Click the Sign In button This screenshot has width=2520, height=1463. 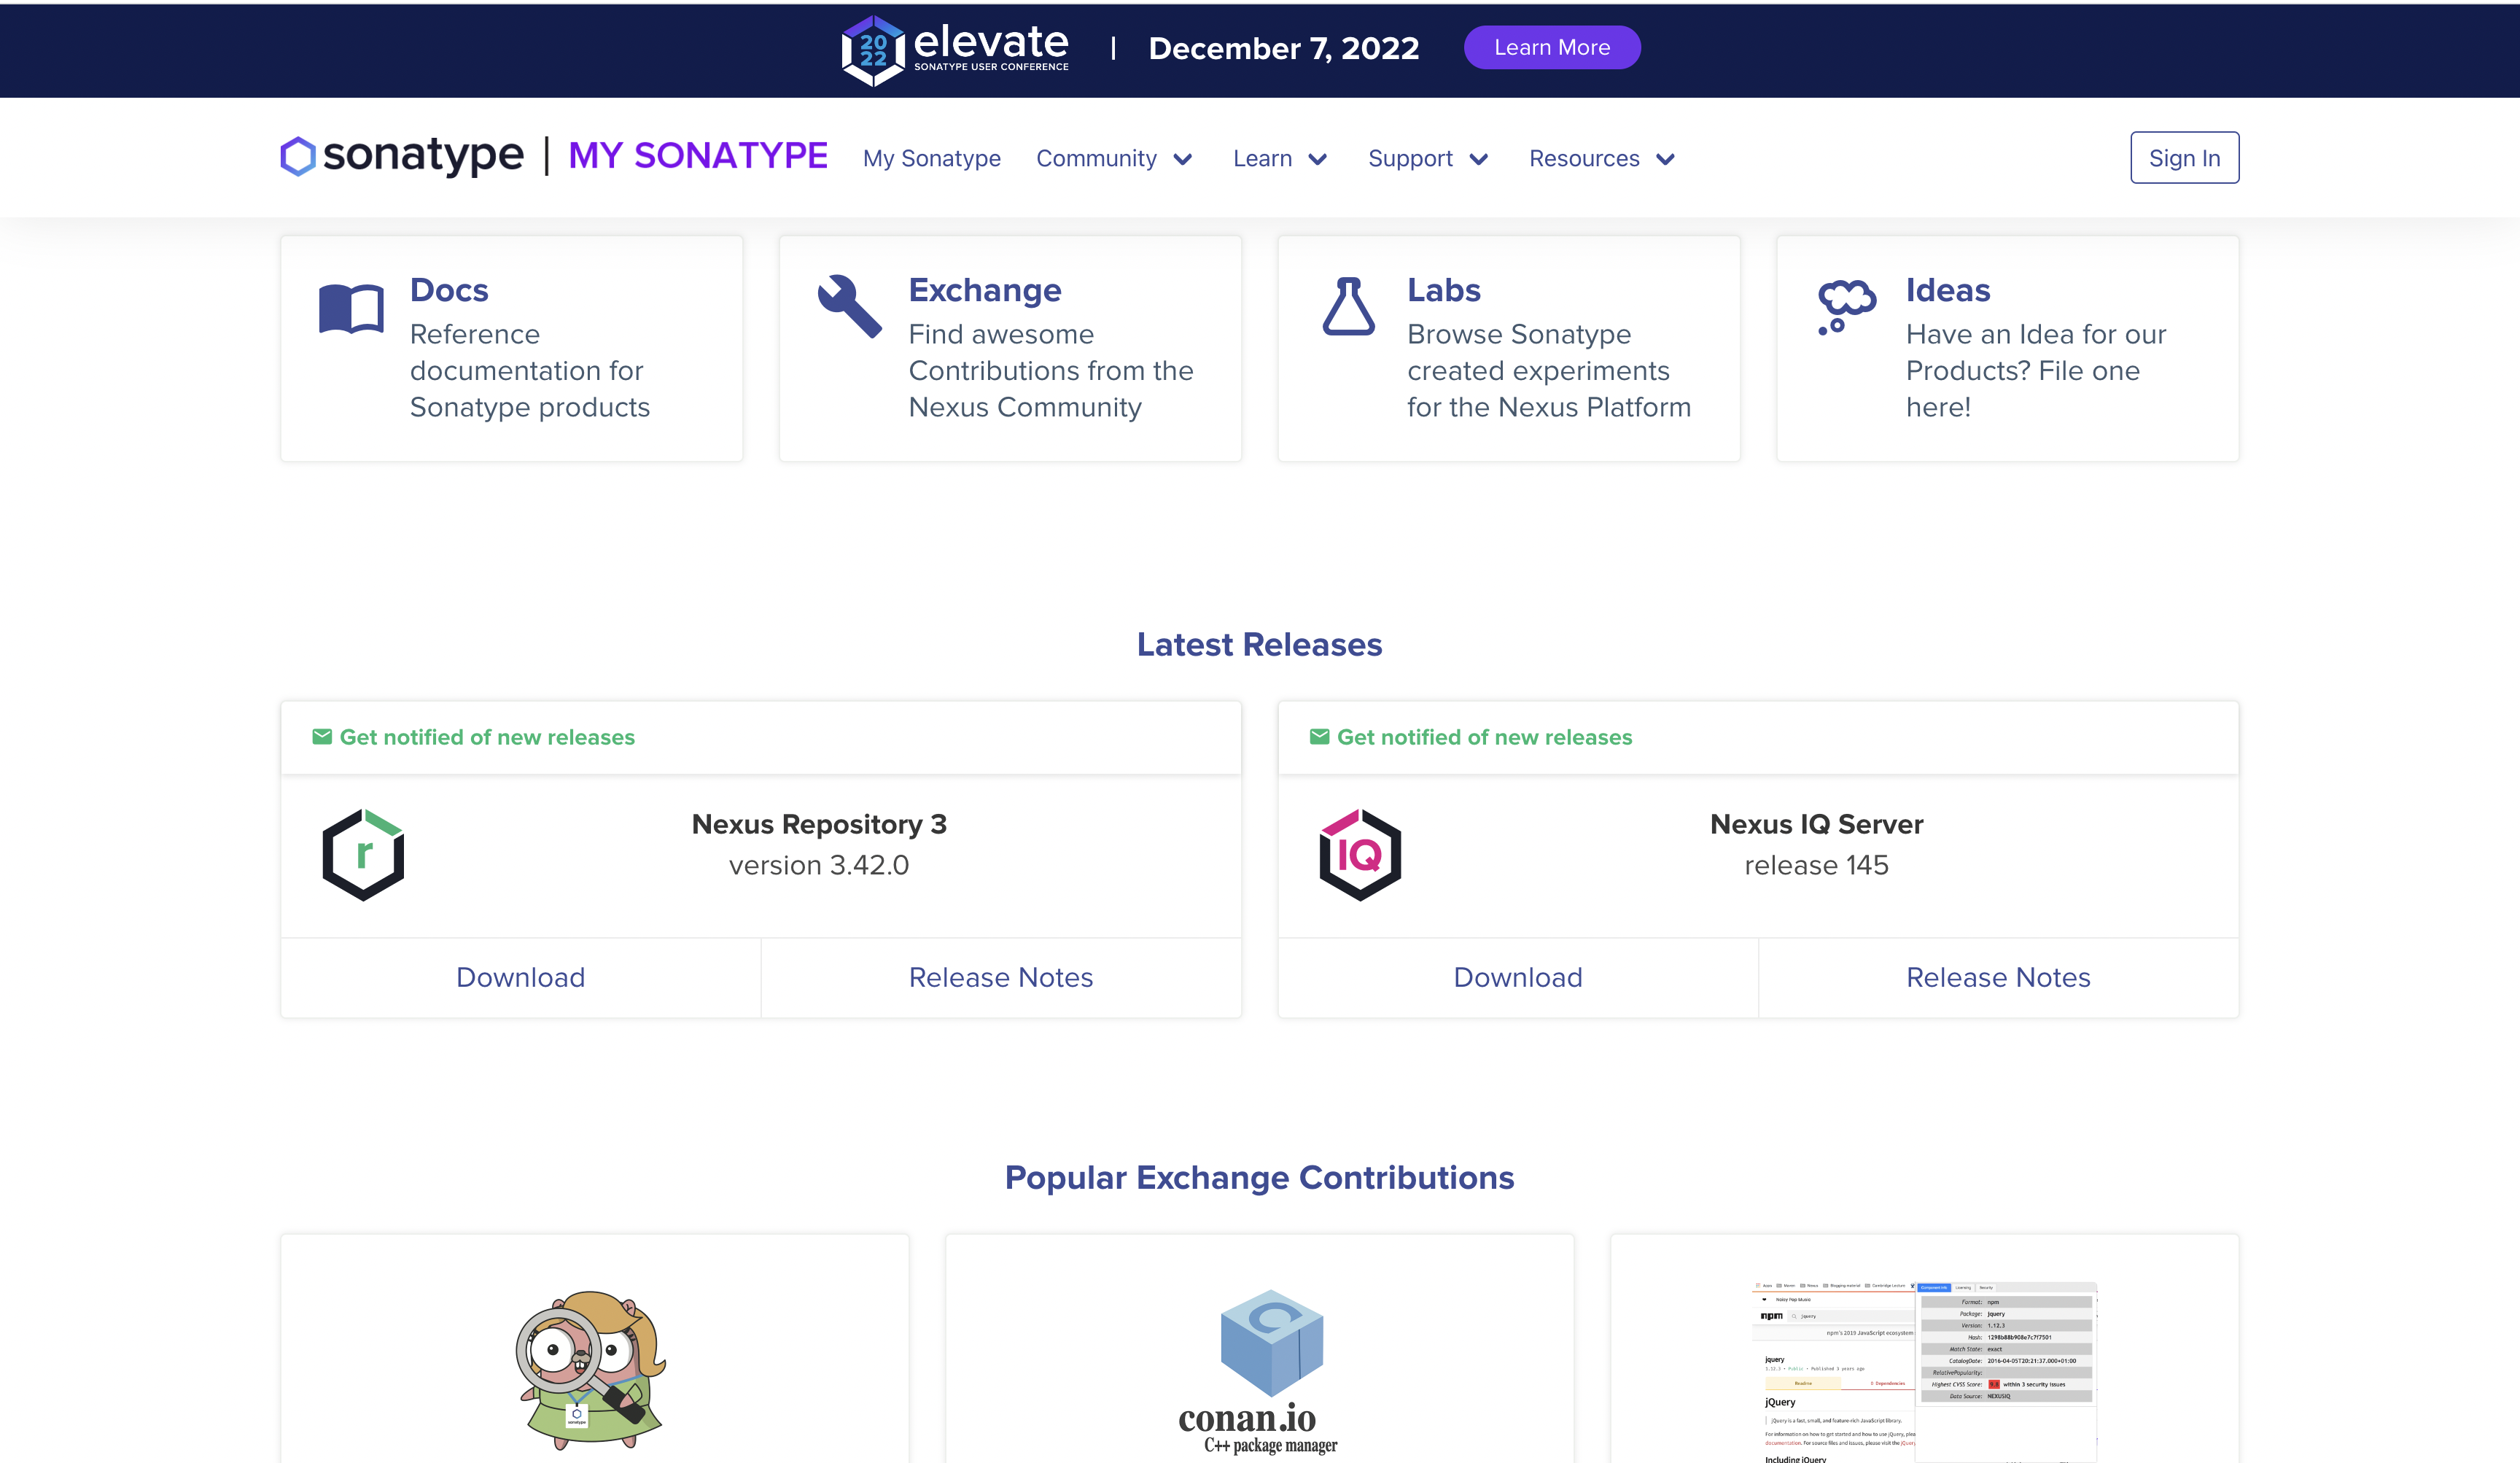pos(2184,157)
